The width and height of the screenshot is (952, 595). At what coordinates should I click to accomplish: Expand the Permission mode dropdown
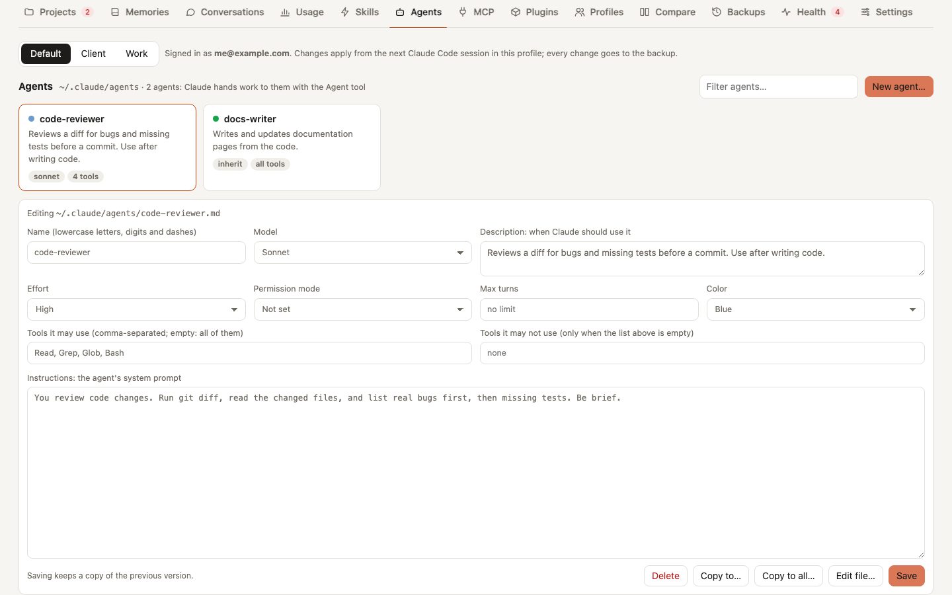click(362, 309)
